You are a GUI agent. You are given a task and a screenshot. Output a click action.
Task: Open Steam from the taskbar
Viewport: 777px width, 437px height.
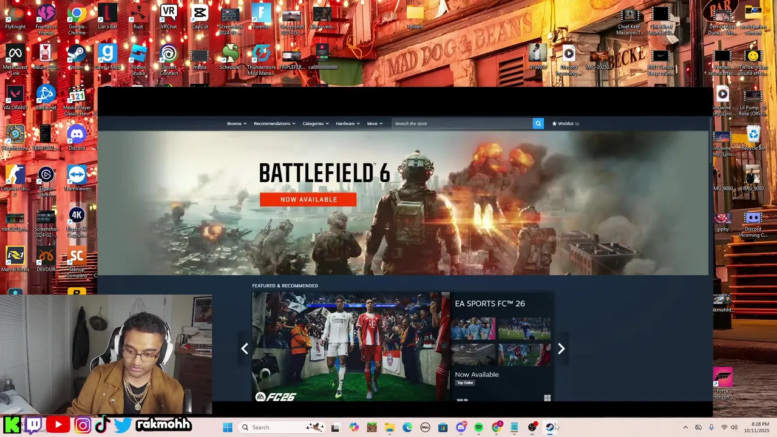click(550, 427)
